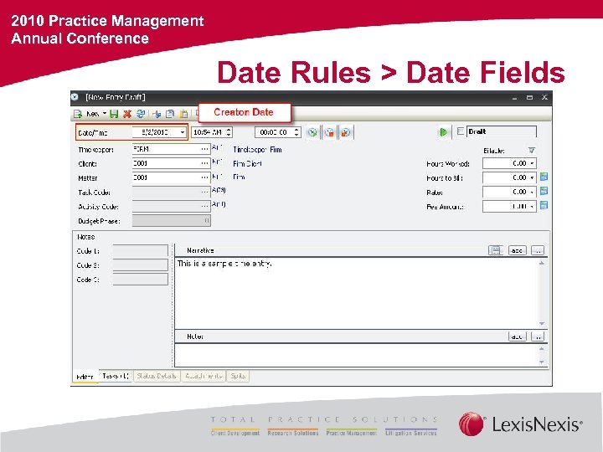Open the Task Code lookup ellipsis

point(204,192)
